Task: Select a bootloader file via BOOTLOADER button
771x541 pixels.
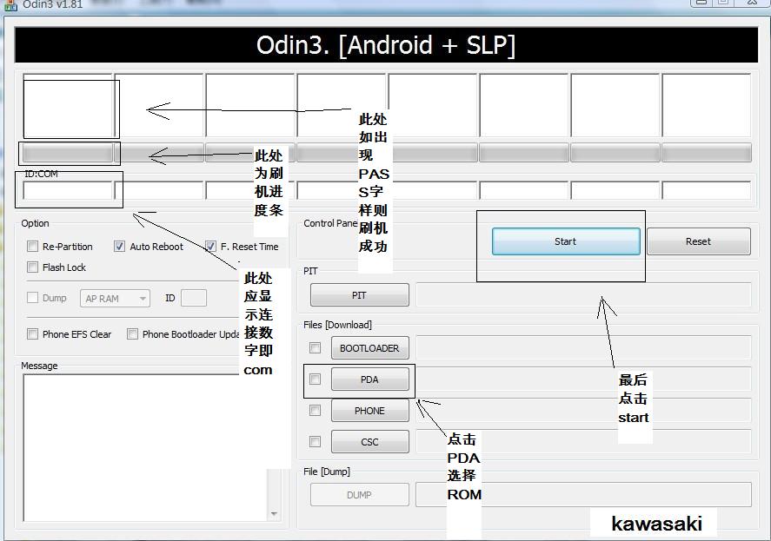Action: (x=369, y=348)
